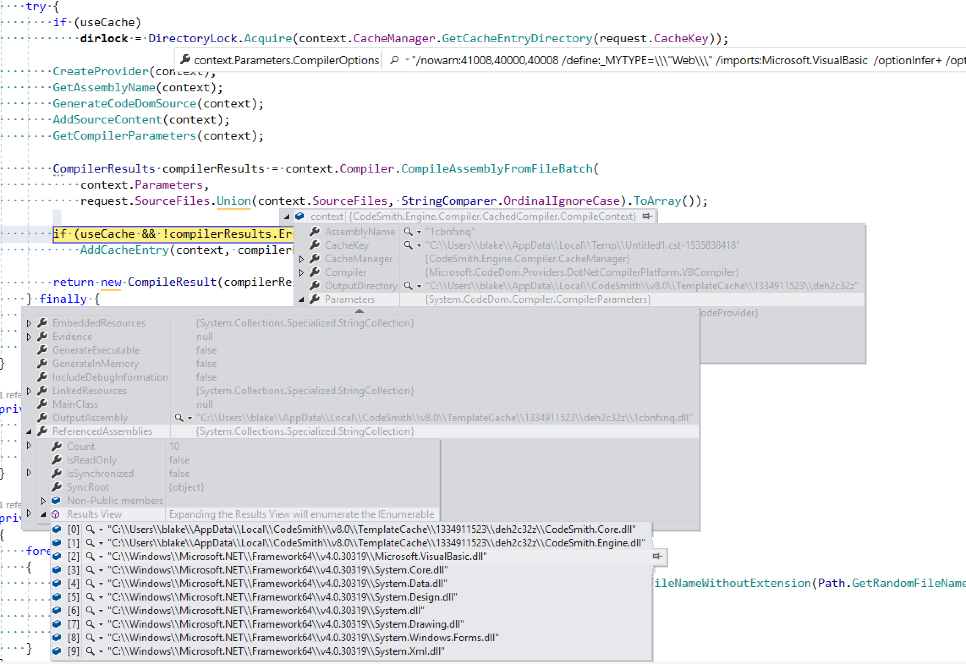Pin the Microsoft.VisualBasic.dll row in the list
Screen dimensions: 966x664
pyautogui.click(x=657, y=557)
